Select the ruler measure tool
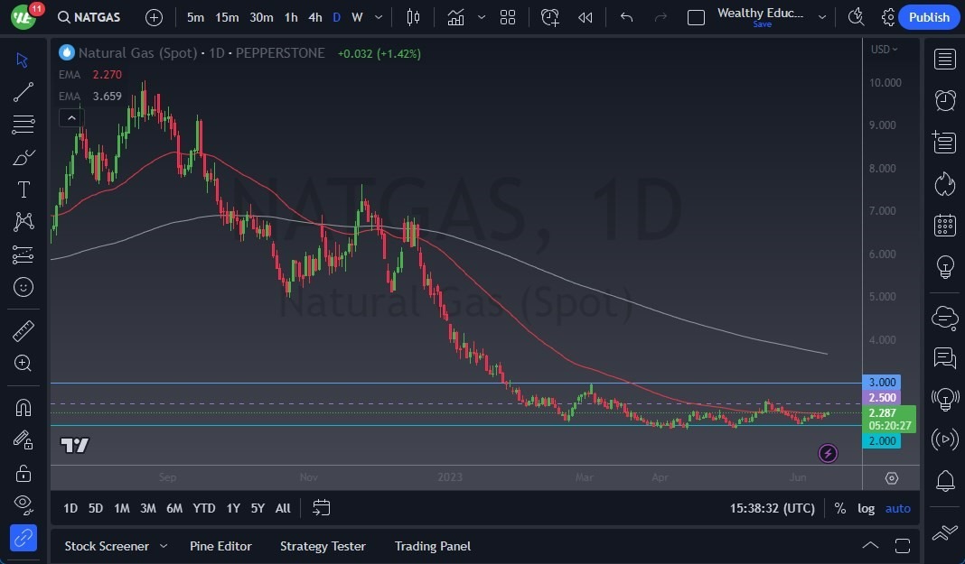 click(x=23, y=331)
